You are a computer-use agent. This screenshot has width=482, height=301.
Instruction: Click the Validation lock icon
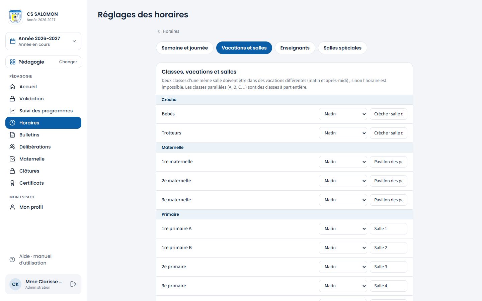pyautogui.click(x=12, y=99)
